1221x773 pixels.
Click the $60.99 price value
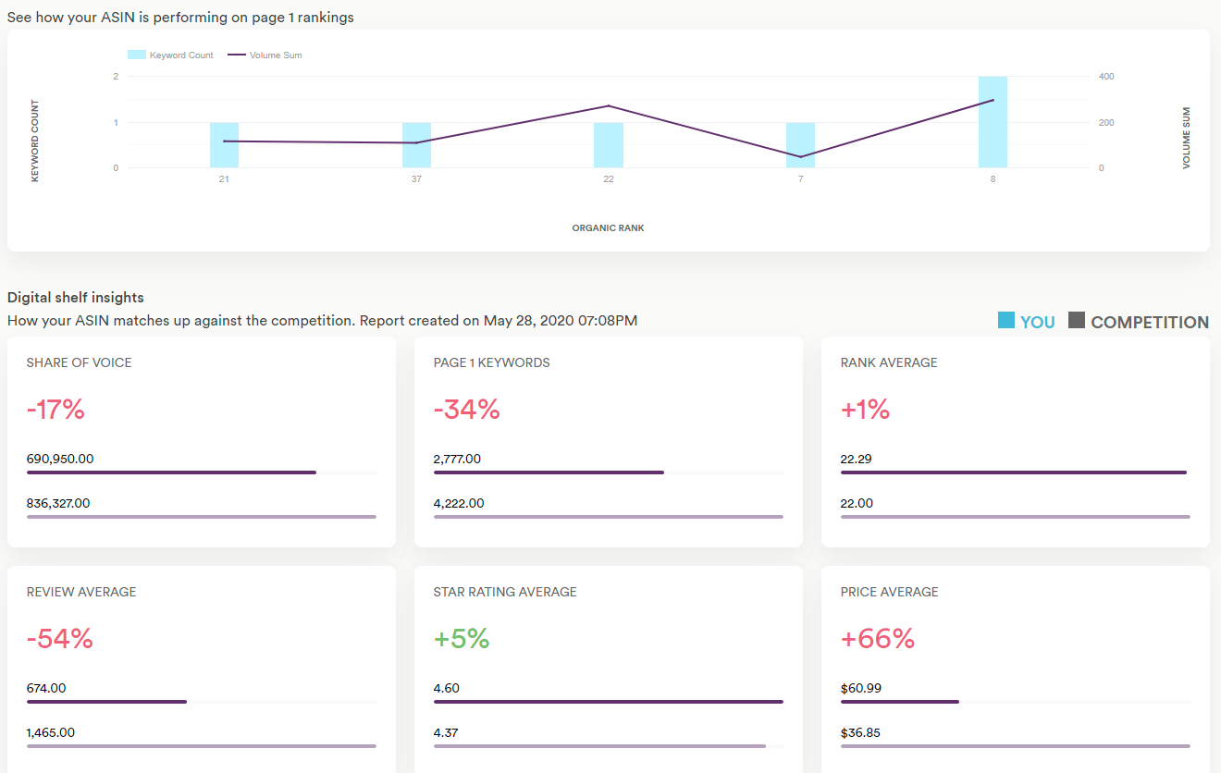click(861, 688)
